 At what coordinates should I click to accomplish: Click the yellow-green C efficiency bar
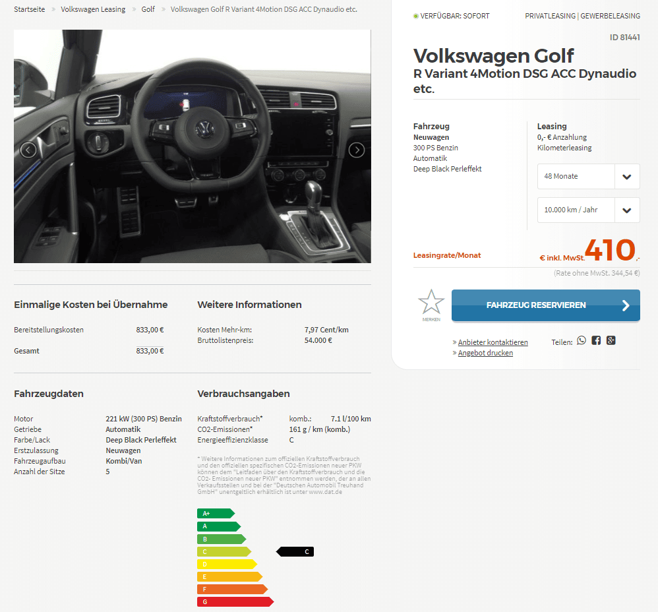[x=224, y=551]
